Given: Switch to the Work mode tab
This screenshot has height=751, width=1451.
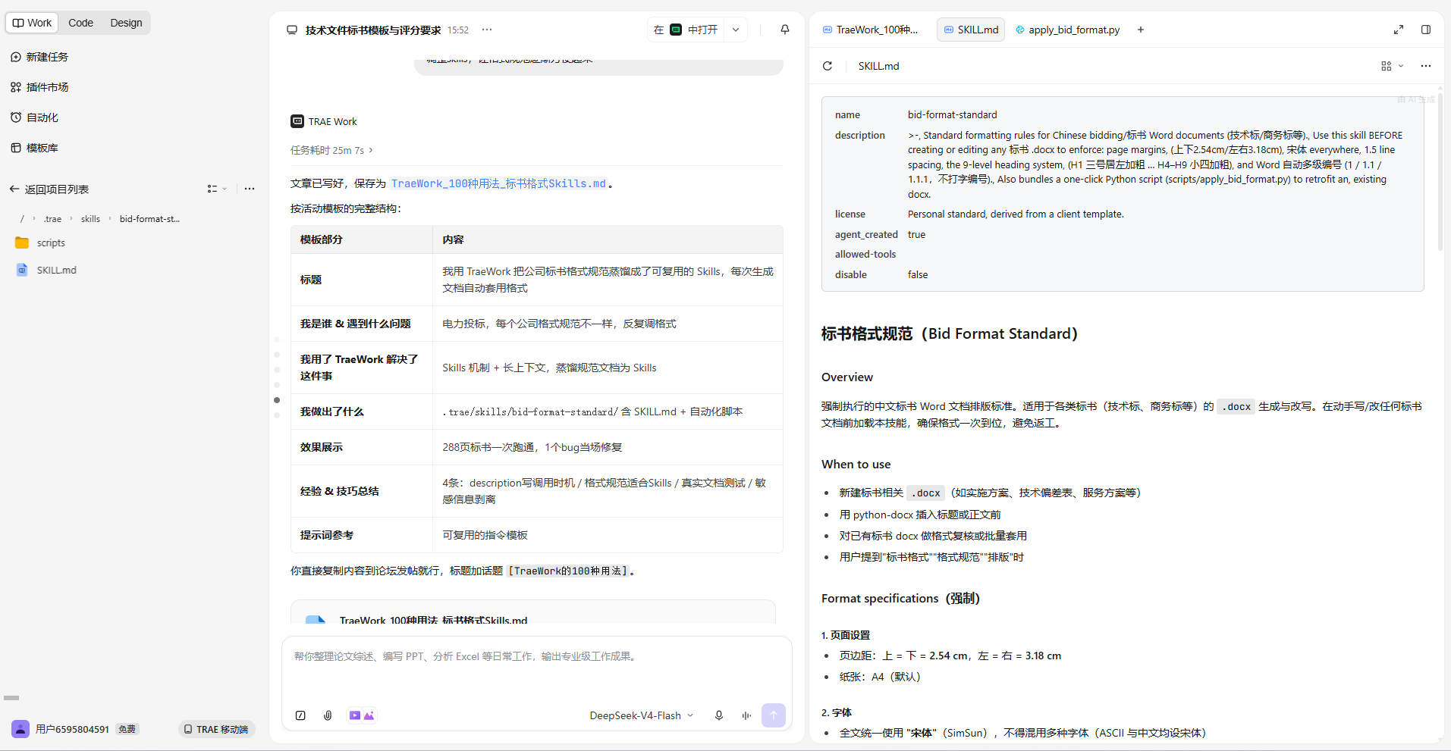Looking at the screenshot, I should point(32,23).
